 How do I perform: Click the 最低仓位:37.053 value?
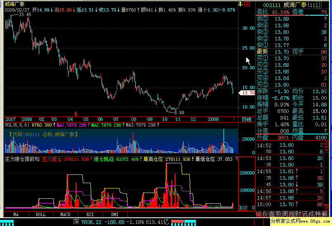tap(214, 159)
